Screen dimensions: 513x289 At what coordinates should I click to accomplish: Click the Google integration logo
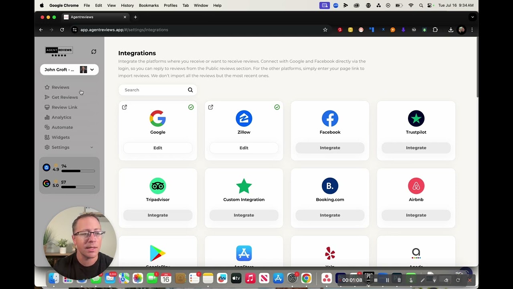[x=158, y=118]
